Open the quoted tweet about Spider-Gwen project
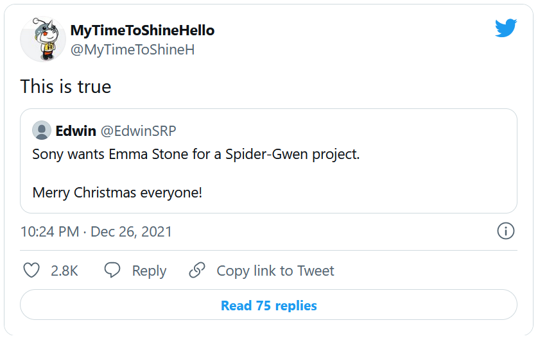 point(196,155)
